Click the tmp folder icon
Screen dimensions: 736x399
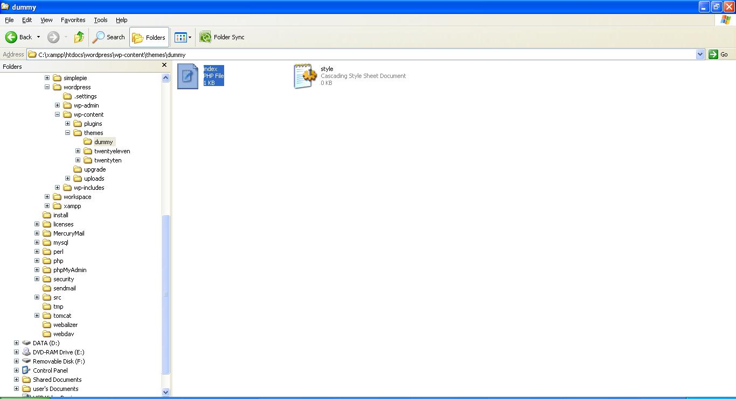pyautogui.click(x=47, y=307)
